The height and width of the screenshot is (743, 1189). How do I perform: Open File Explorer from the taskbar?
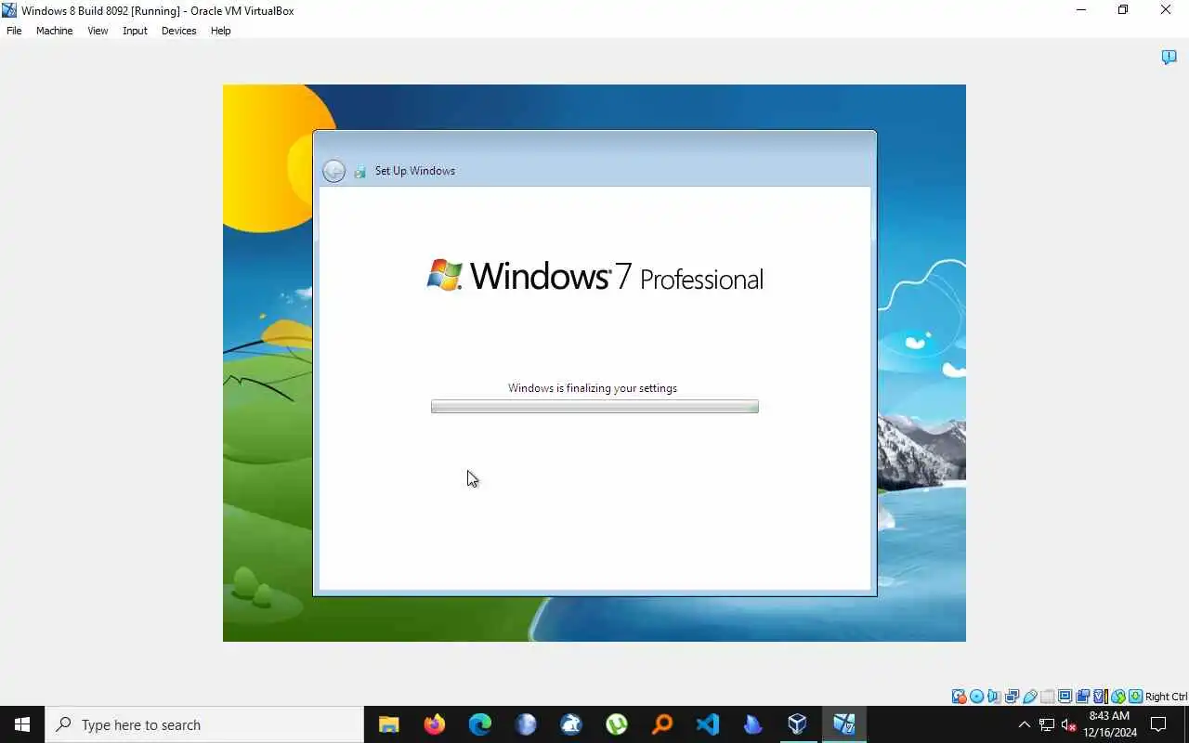tap(388, 724)
